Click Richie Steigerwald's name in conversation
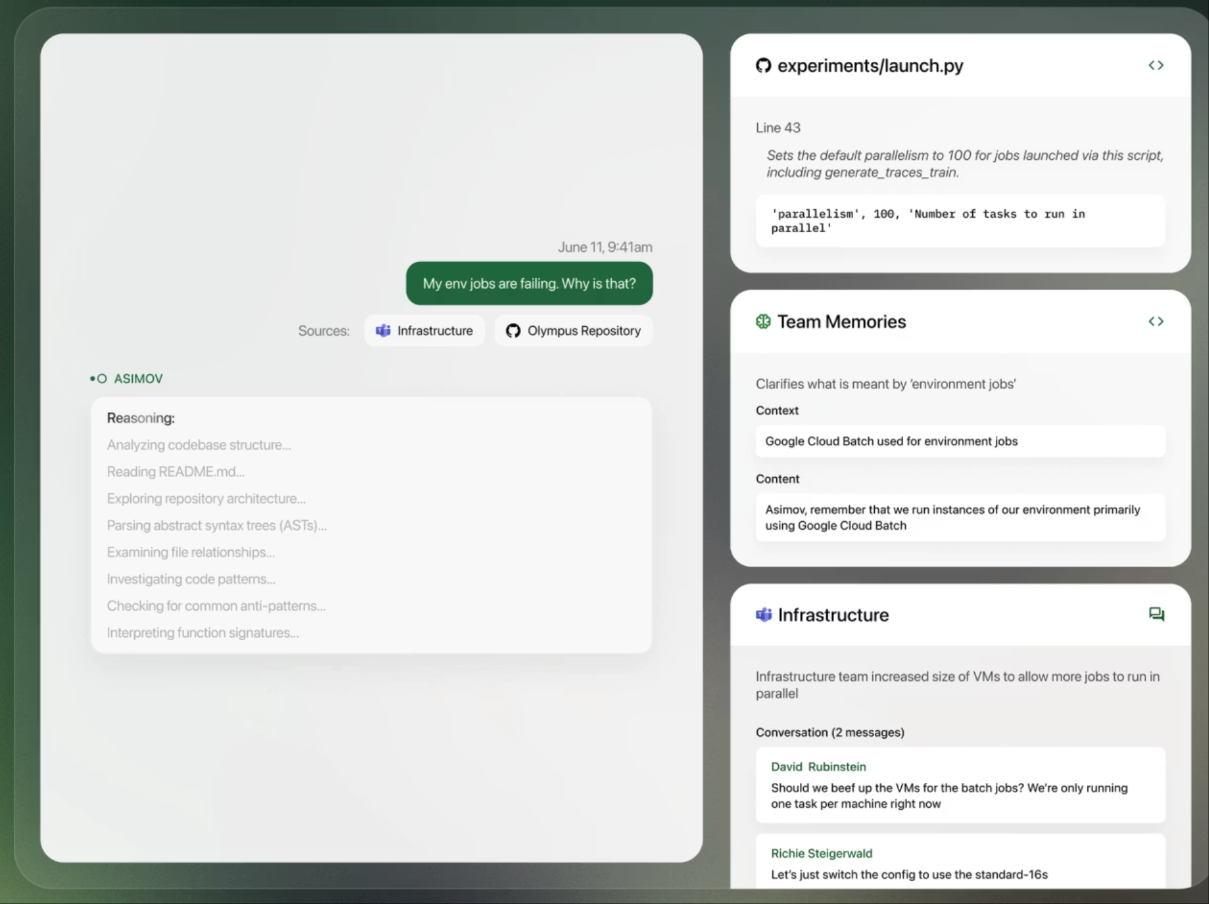This screenshot has width=1209, height=904. click(x=822, y=853)
